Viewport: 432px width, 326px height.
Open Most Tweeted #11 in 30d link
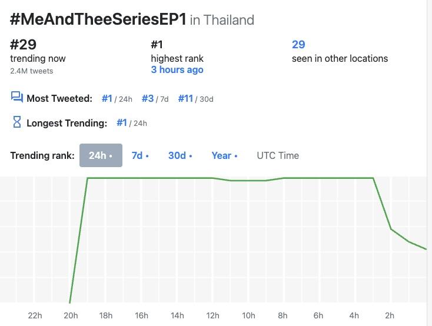pos(185,98)
